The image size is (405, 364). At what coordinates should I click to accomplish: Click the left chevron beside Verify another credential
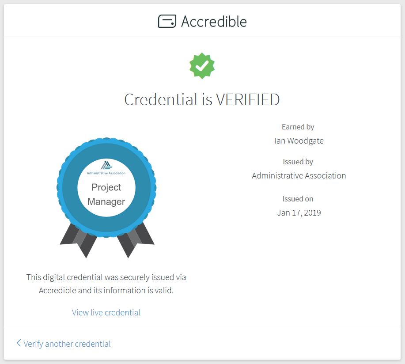19,343
